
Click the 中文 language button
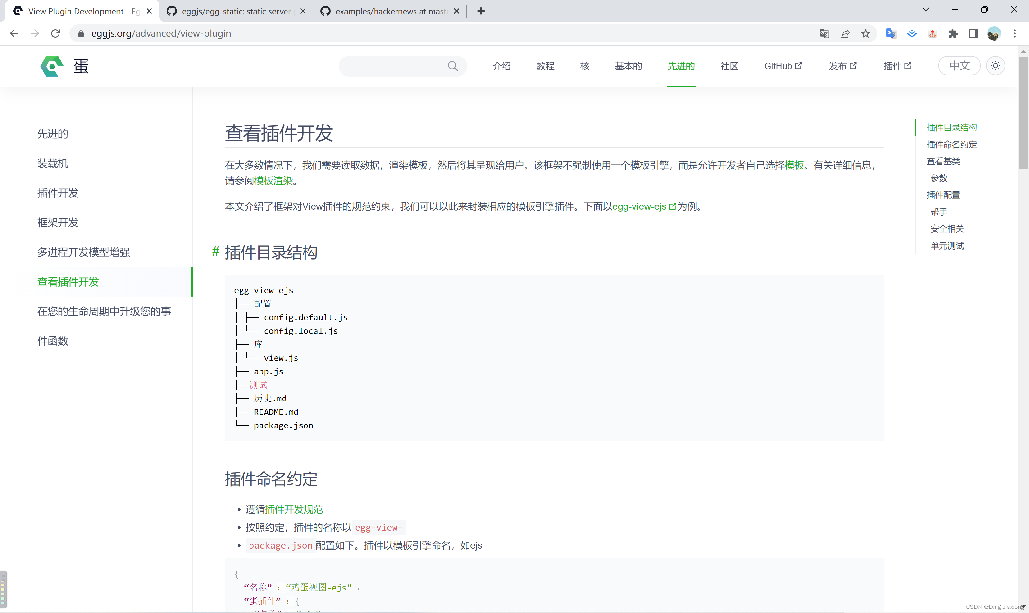click(959, 66)
